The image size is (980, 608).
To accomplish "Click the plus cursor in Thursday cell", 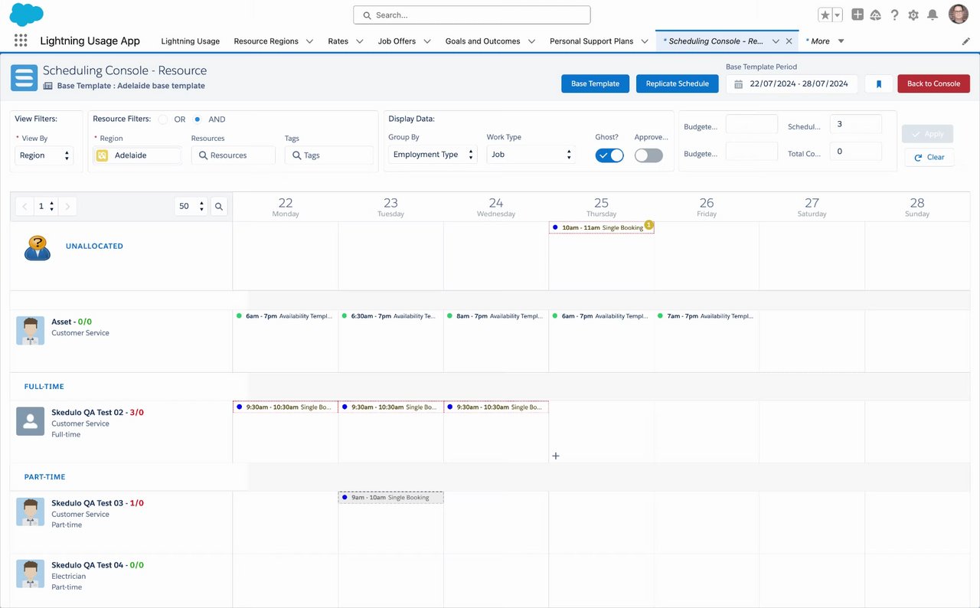I will tap(556, 456).
